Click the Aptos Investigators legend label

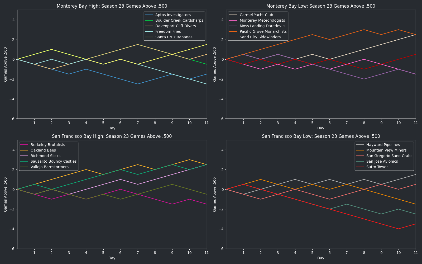173,15
